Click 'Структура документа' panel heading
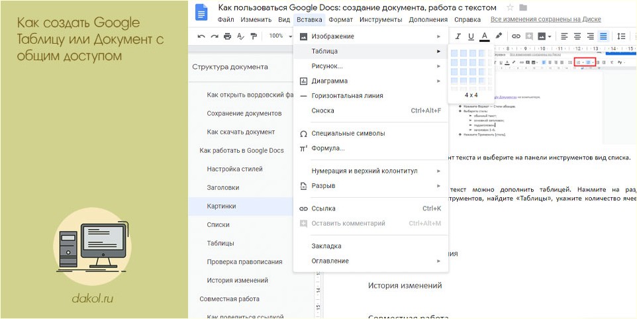Viewport: 637px width, 319px height. pos(230,67)
